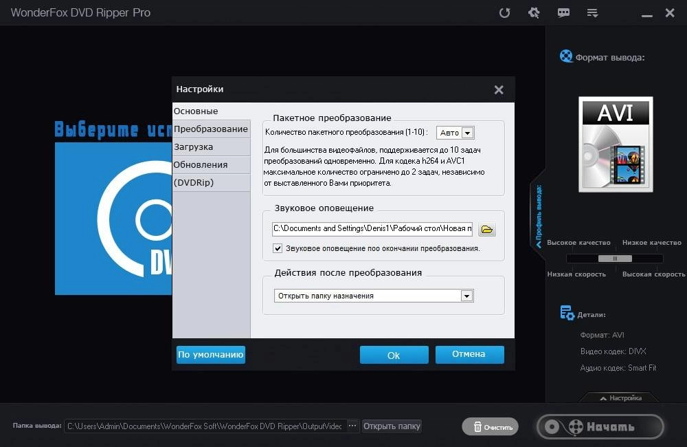The image size is (687, 447).
Task: Expand the Настройка panel at bottom right
Action: pos(620,398)
